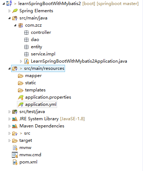
Task: Select the application.properties file name
Action: click(48, 97)
